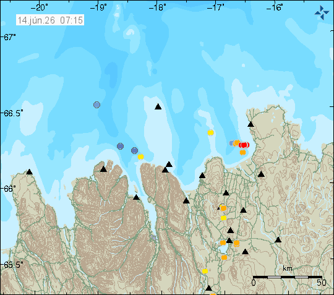Image resolution: width=334 pixels, height=295 pixels.
Task: Click the blue pinwheel logo icon
Action: (322, 12)
